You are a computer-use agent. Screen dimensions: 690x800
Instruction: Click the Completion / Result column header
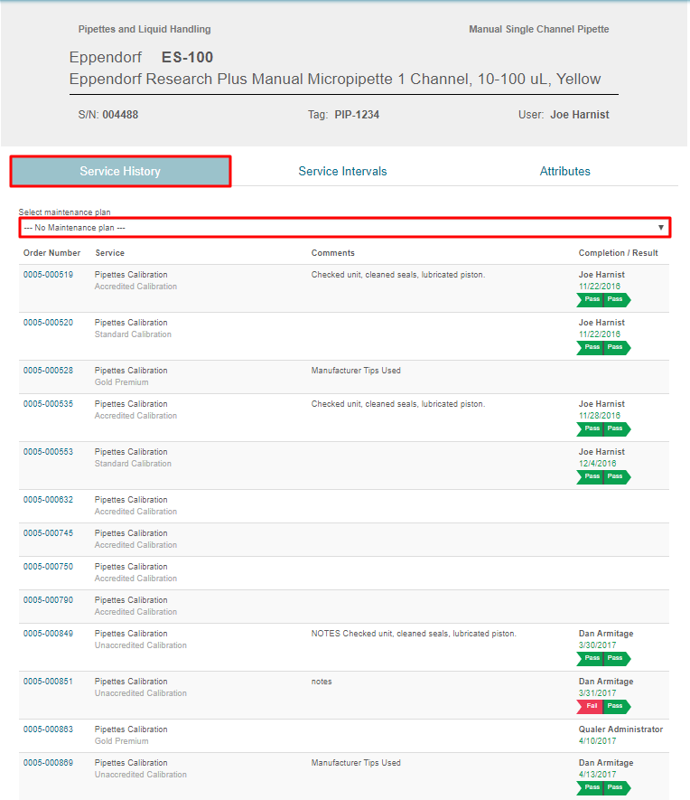point(618,253)
